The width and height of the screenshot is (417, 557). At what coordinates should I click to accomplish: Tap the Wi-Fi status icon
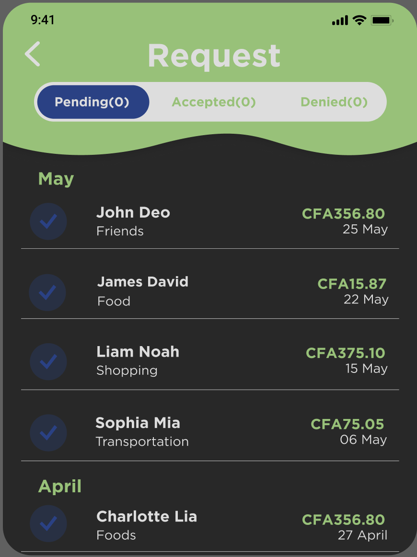(359, 20)
